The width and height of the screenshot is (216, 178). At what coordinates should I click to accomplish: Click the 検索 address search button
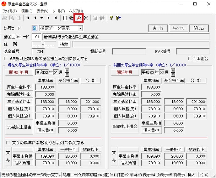point(64,44)
